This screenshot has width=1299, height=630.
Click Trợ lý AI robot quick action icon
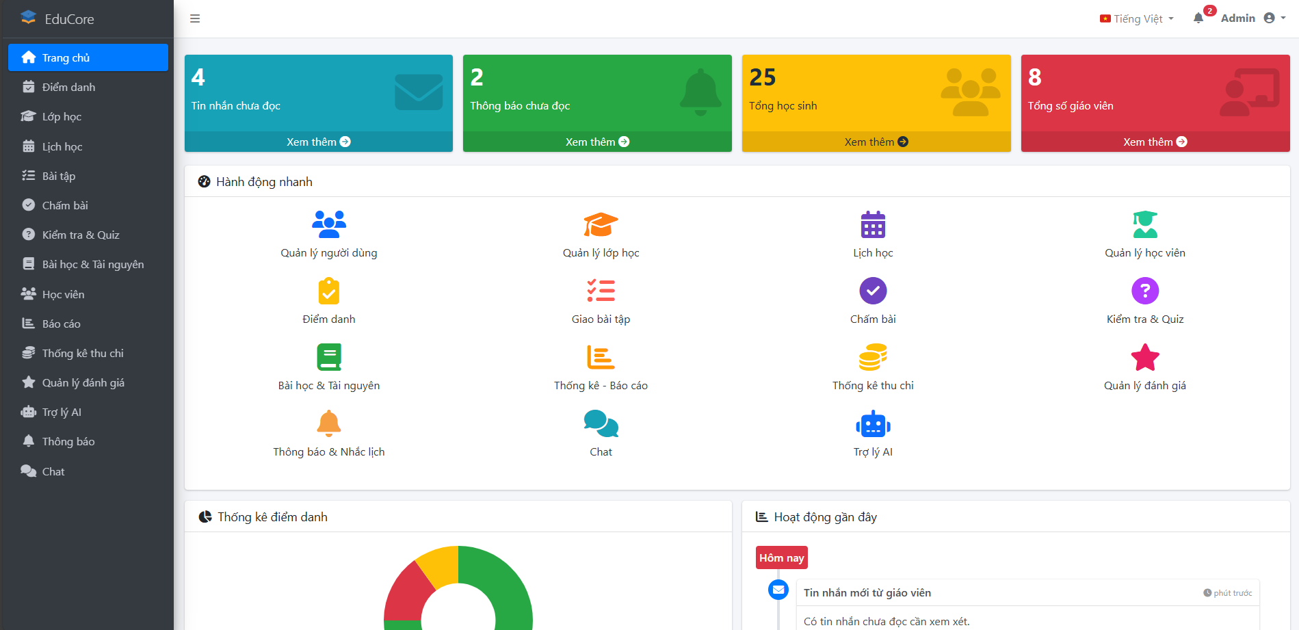click(x=873, y=423)
